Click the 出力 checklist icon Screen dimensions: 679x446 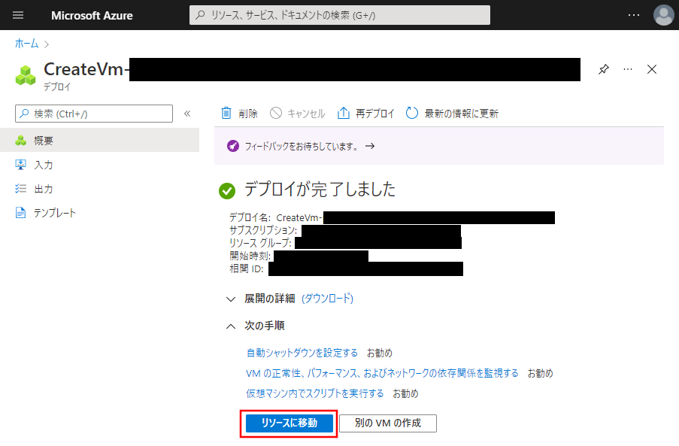pos(20,188)
